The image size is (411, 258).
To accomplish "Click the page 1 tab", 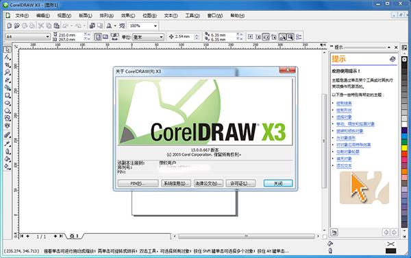I will click(x=75, y=236).
